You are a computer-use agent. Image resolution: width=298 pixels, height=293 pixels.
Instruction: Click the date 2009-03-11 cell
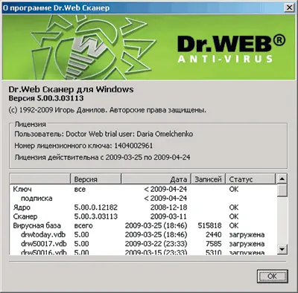[x=168, y=216]
